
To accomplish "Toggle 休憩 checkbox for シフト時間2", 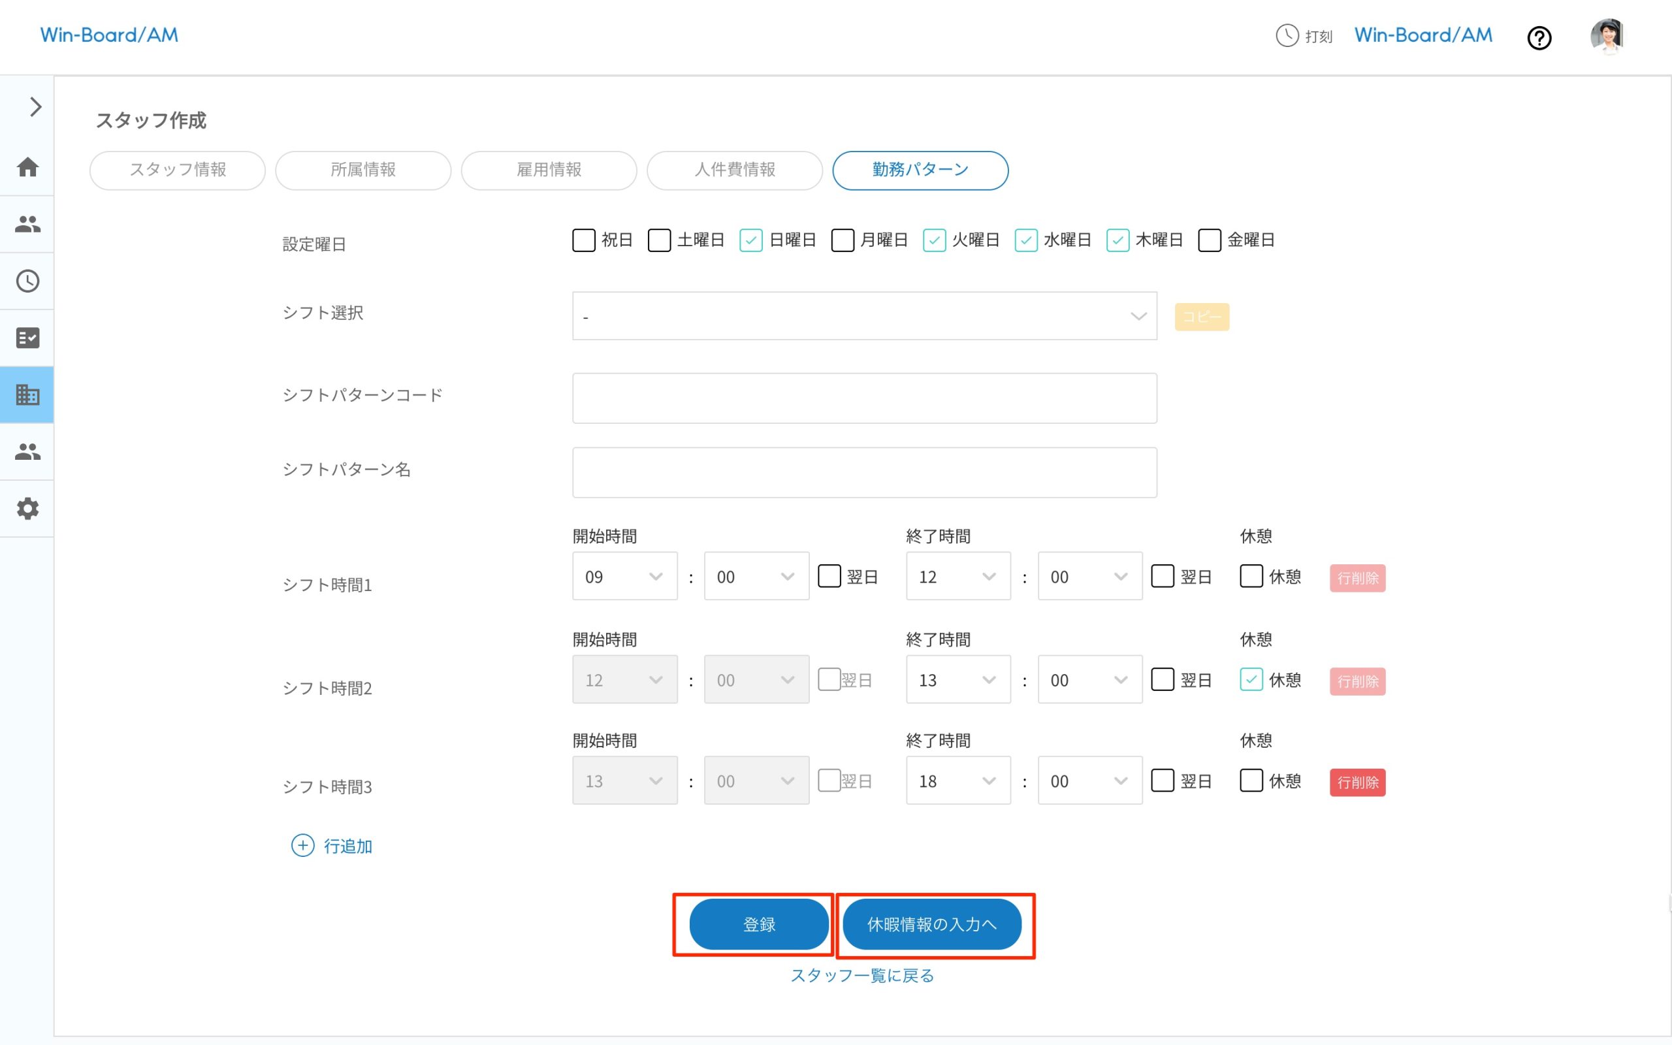I will (1251, 680).
